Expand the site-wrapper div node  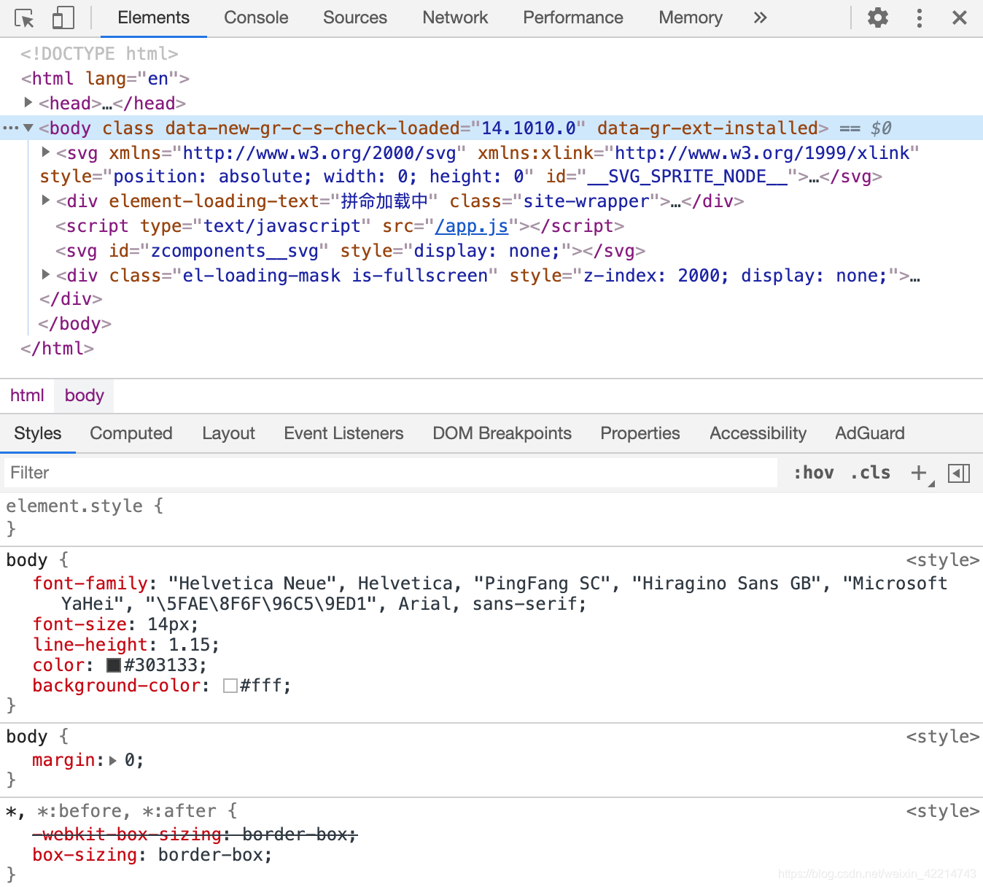tap(45, 200)
